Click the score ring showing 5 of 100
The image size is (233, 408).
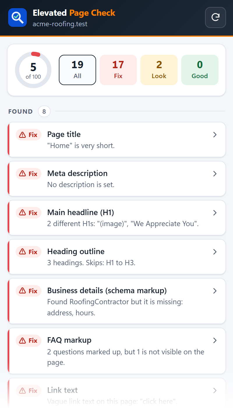pos(33,70)
